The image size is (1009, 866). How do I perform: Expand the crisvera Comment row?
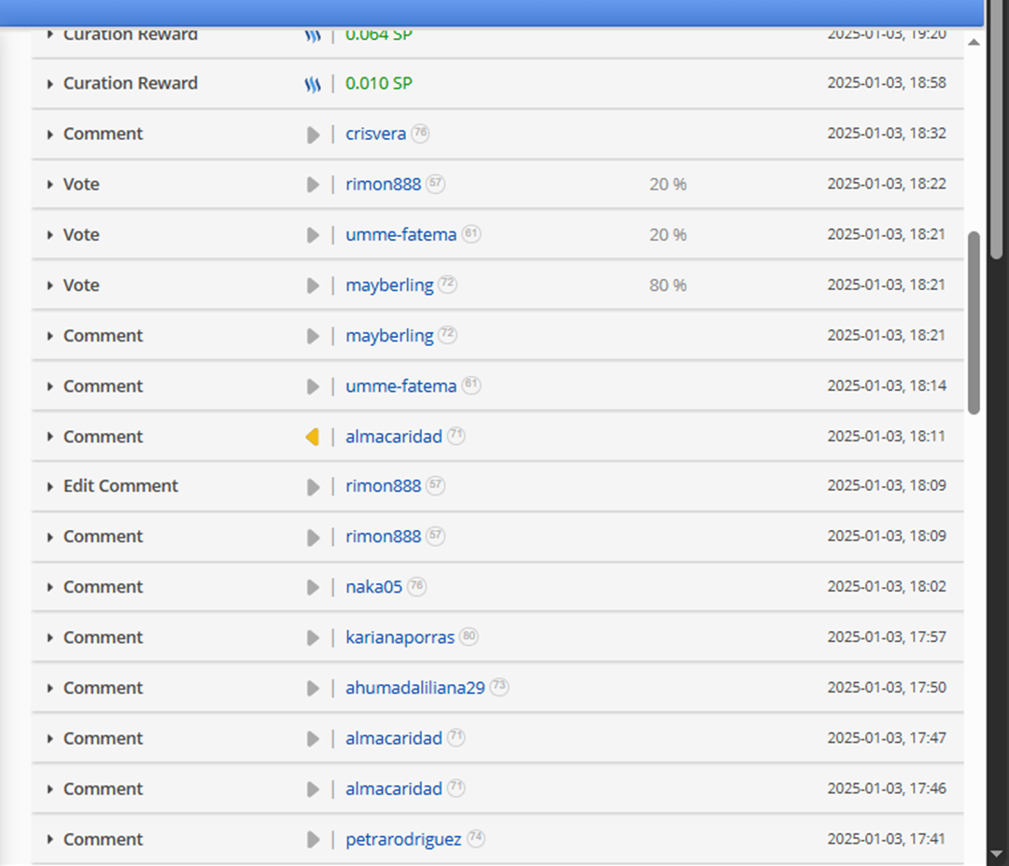click(49, 134)
